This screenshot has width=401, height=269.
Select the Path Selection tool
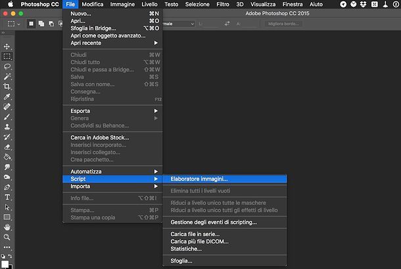pyautogui.click(x=7, y=207)
